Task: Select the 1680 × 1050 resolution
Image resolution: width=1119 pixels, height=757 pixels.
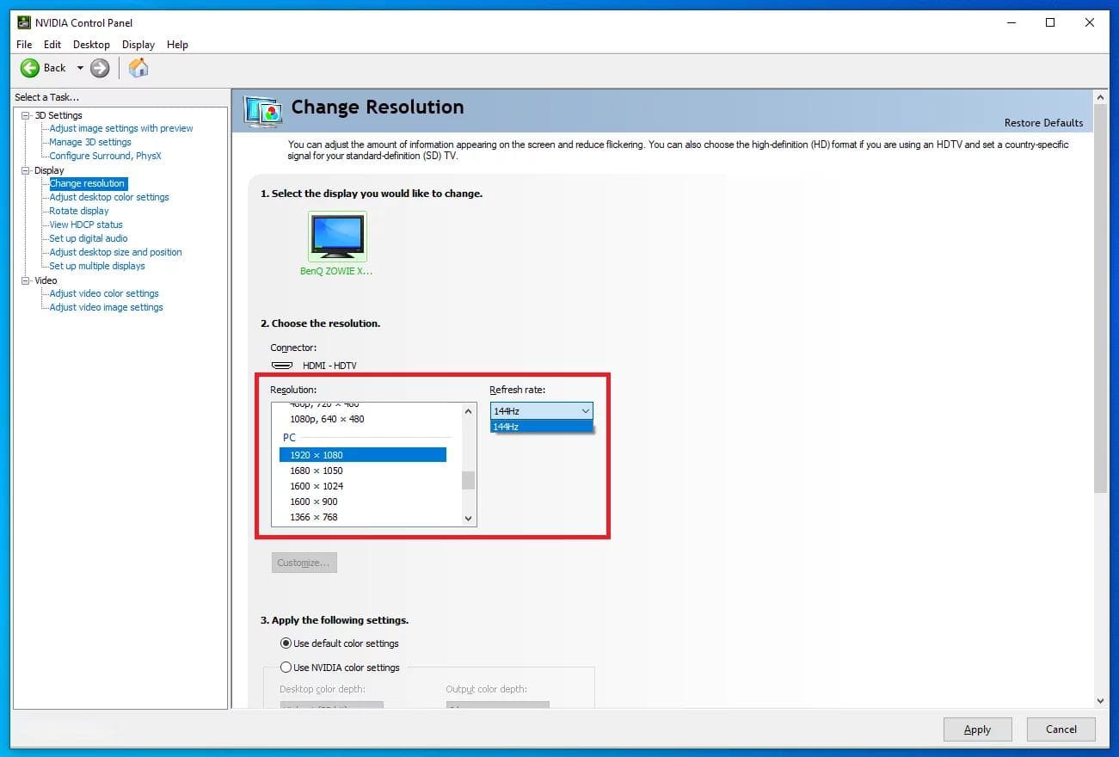Action: click(317, 471)
